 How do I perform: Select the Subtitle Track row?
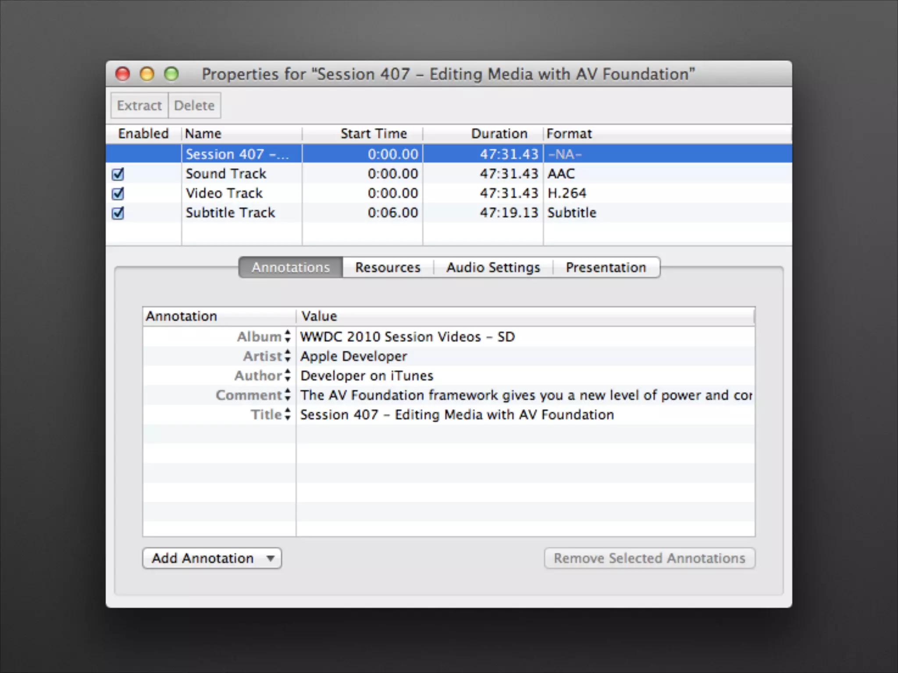click(230, 213)
